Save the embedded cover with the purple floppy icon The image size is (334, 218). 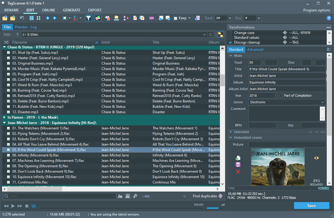(x=238, y=165)
